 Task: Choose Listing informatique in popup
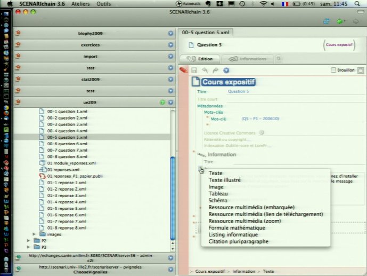pyautogui.click(x=233, y=234)
